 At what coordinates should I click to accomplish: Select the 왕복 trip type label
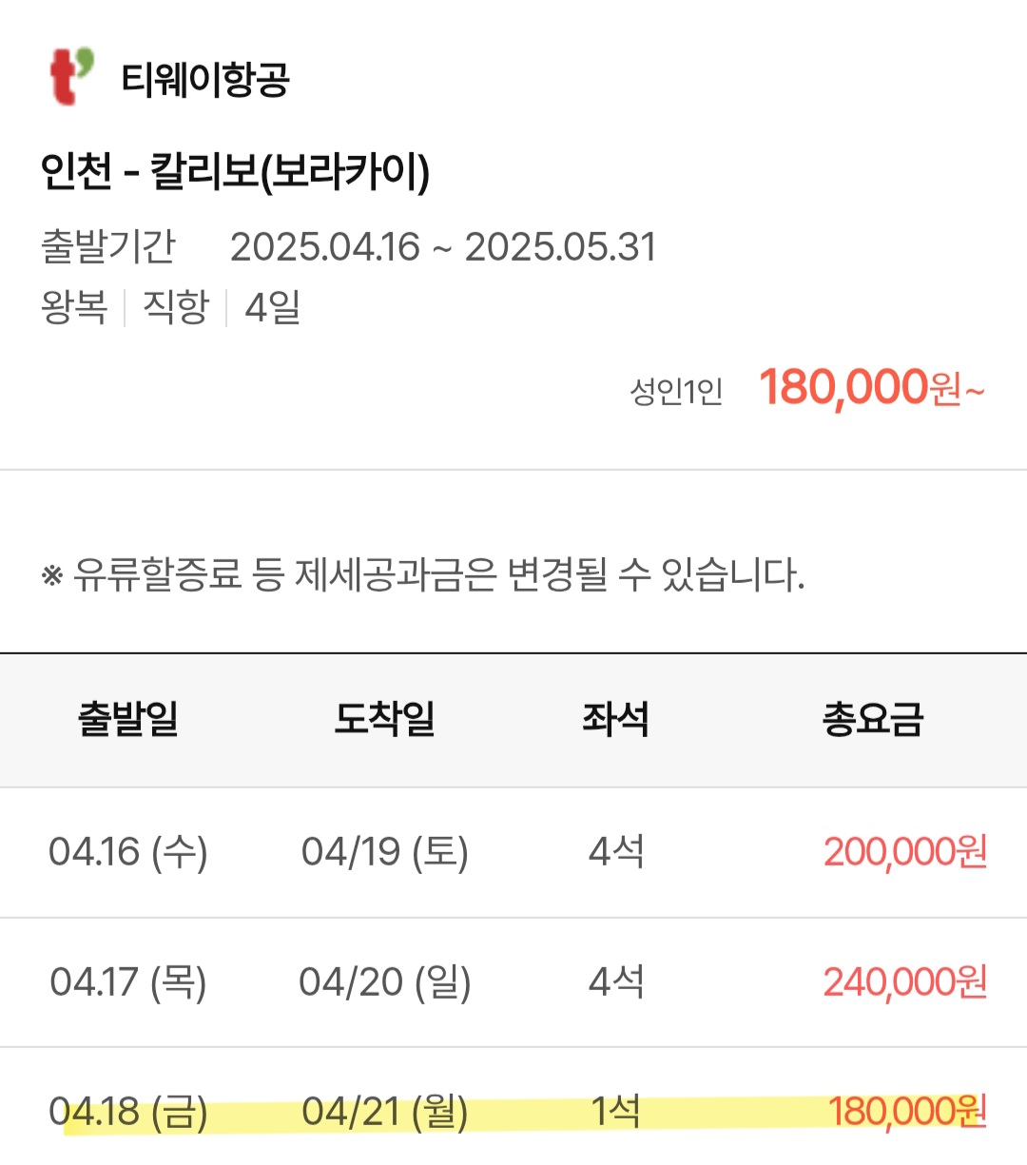pos(74,307)
